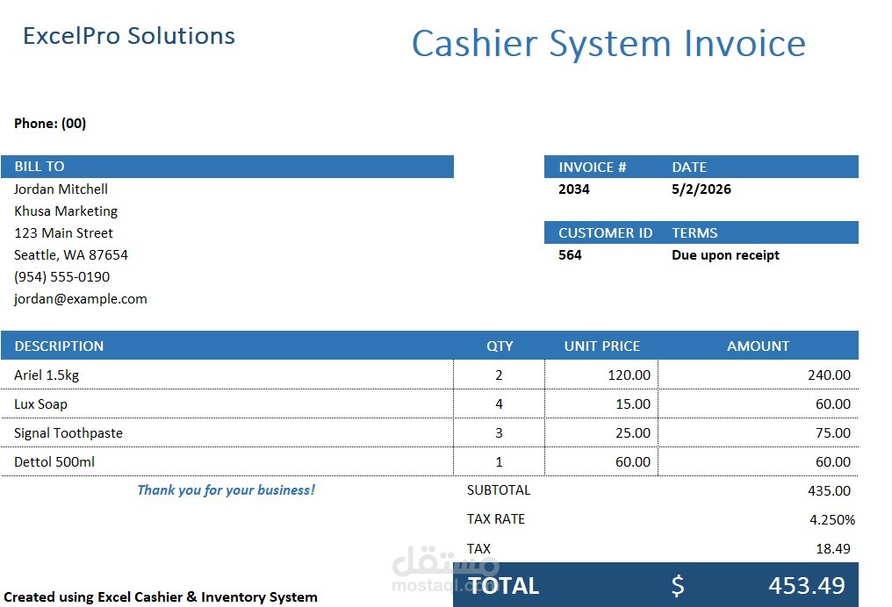Image resolution: width=892 pixels, height=607 pixels.
Task: Click invoice number 2034
Action: (x=574, y=189)
